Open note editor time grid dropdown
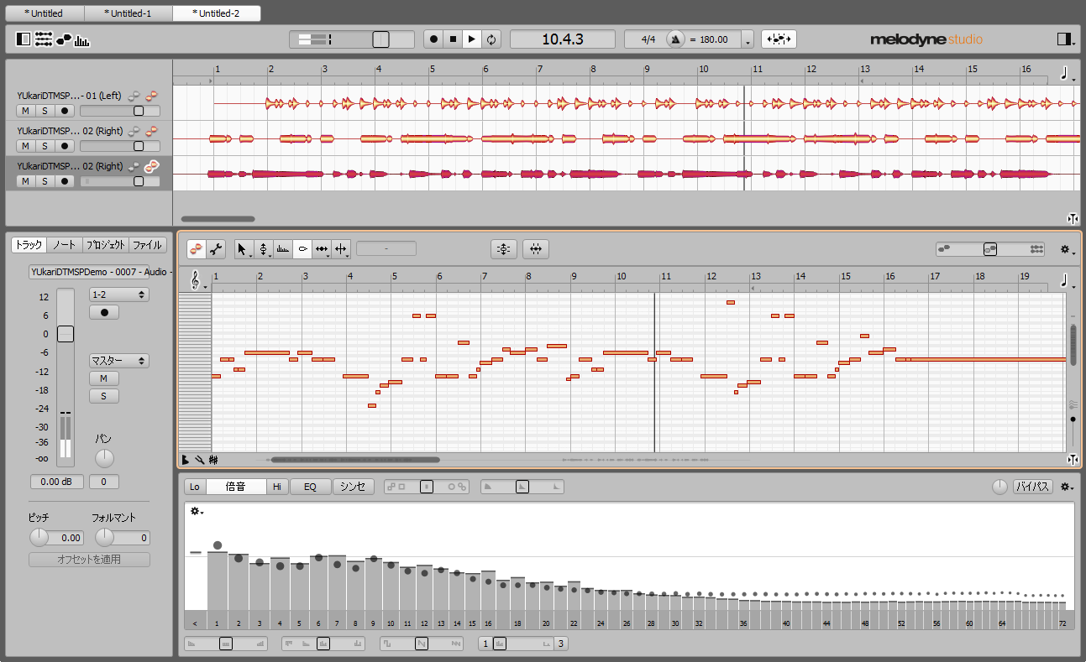This screenshot has width=1086, height=662. (1067, 281)
